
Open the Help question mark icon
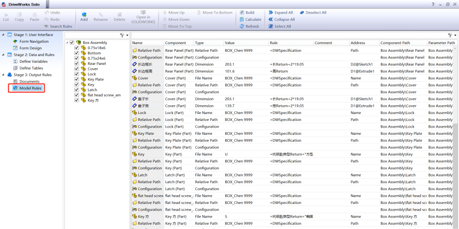433,4
